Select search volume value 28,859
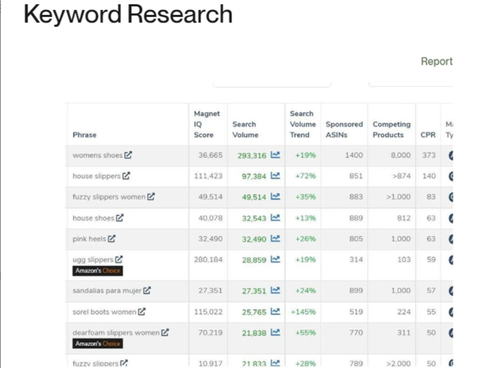Image resolution: width=490 pixels, height=368 pixels. coord(254,260)
